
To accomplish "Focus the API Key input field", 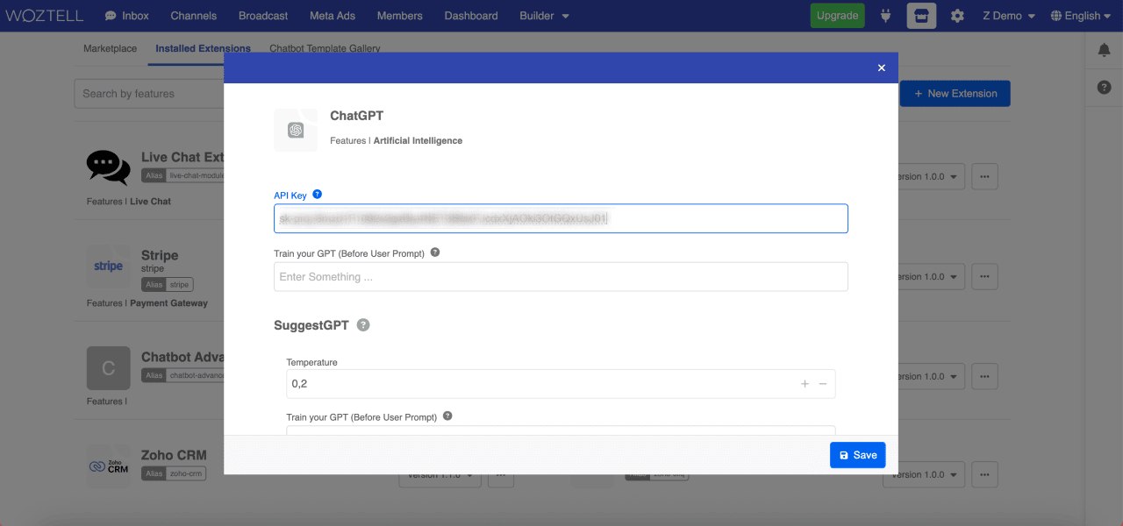I will click(561, 218).
